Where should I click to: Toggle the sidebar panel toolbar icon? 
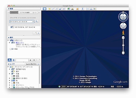(45, 9)
